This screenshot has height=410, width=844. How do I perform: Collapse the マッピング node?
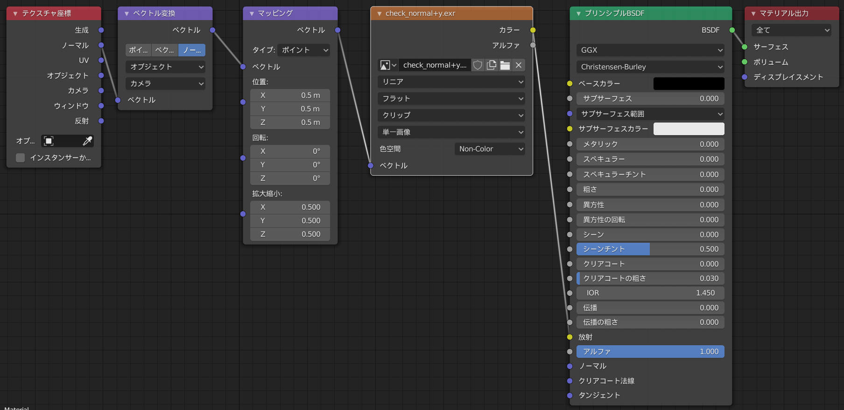click(252, 14)
